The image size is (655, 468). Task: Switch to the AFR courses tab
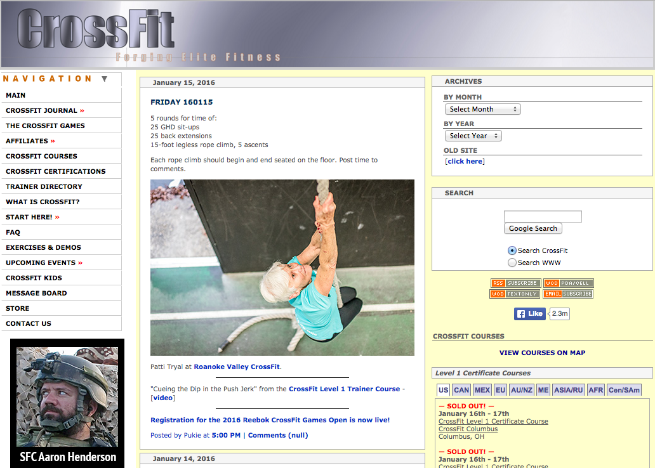596,390
